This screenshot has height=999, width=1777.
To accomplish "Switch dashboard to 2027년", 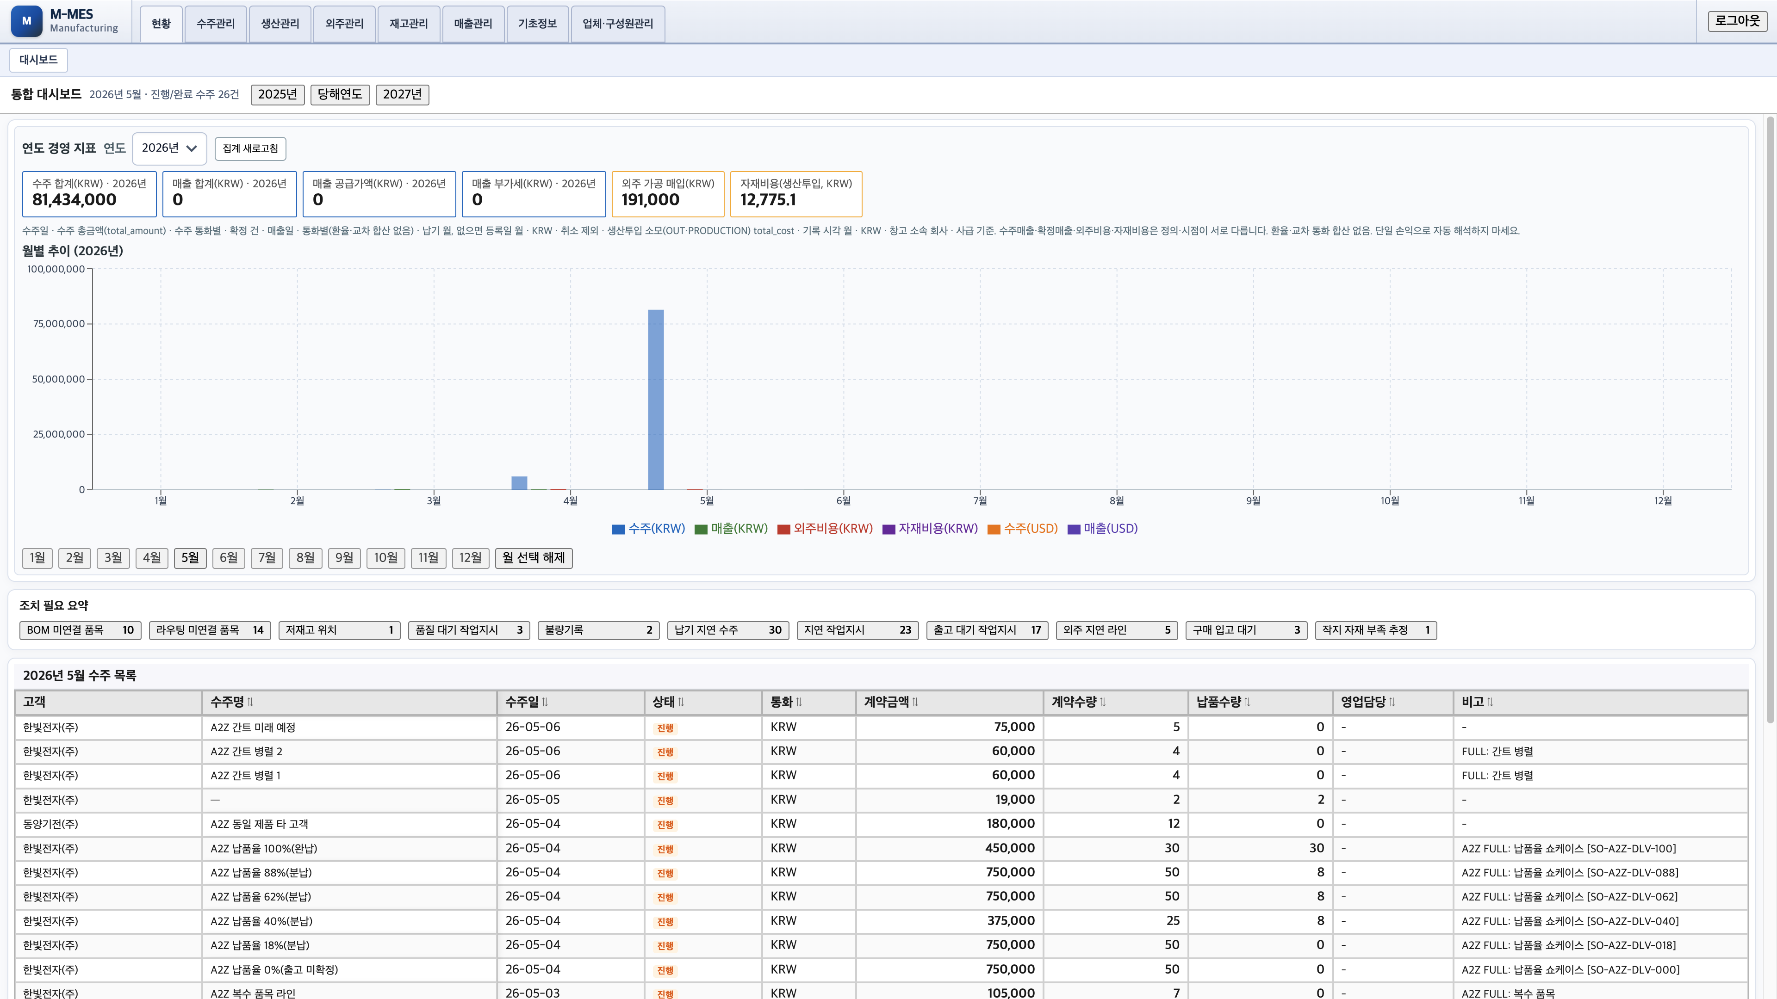I will [402, 94].
